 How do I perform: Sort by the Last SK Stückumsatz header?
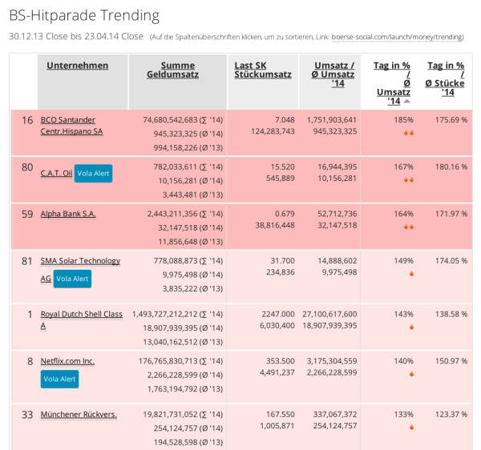[262, 70]
